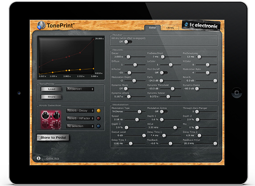Click the Dynamix Relase slider handle
The width and height of the screenshot is (255, 186).
[x=168, y=97]
